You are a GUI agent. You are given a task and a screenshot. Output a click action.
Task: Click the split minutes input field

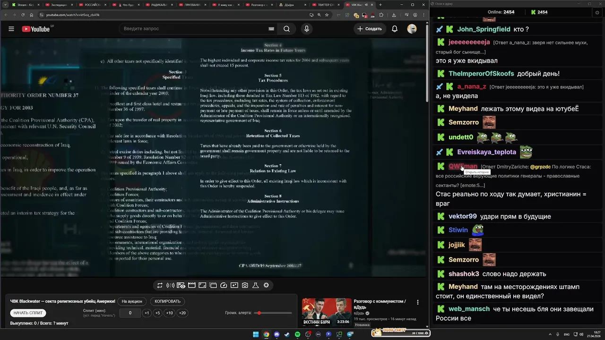[x=130, y=313]
